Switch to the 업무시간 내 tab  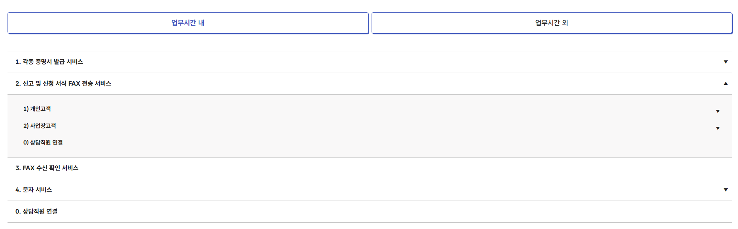188,23
